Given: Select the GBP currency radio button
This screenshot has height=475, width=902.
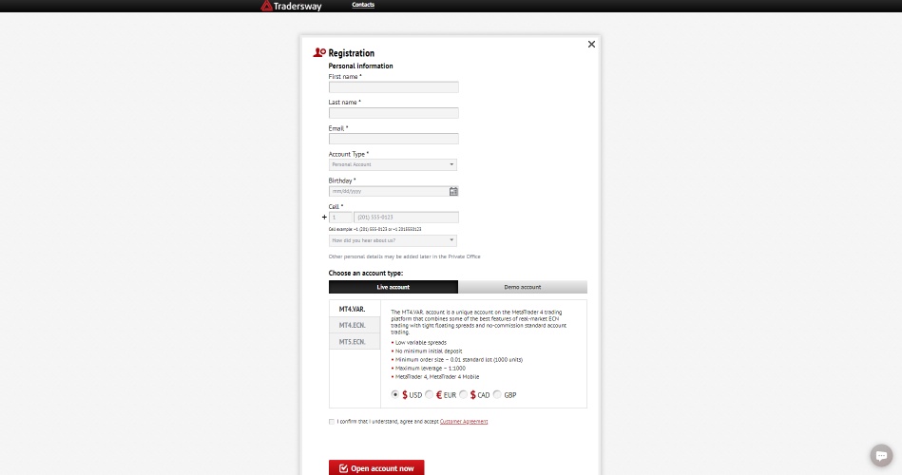Looking at the screenshot, I should [x=497, y=394].
